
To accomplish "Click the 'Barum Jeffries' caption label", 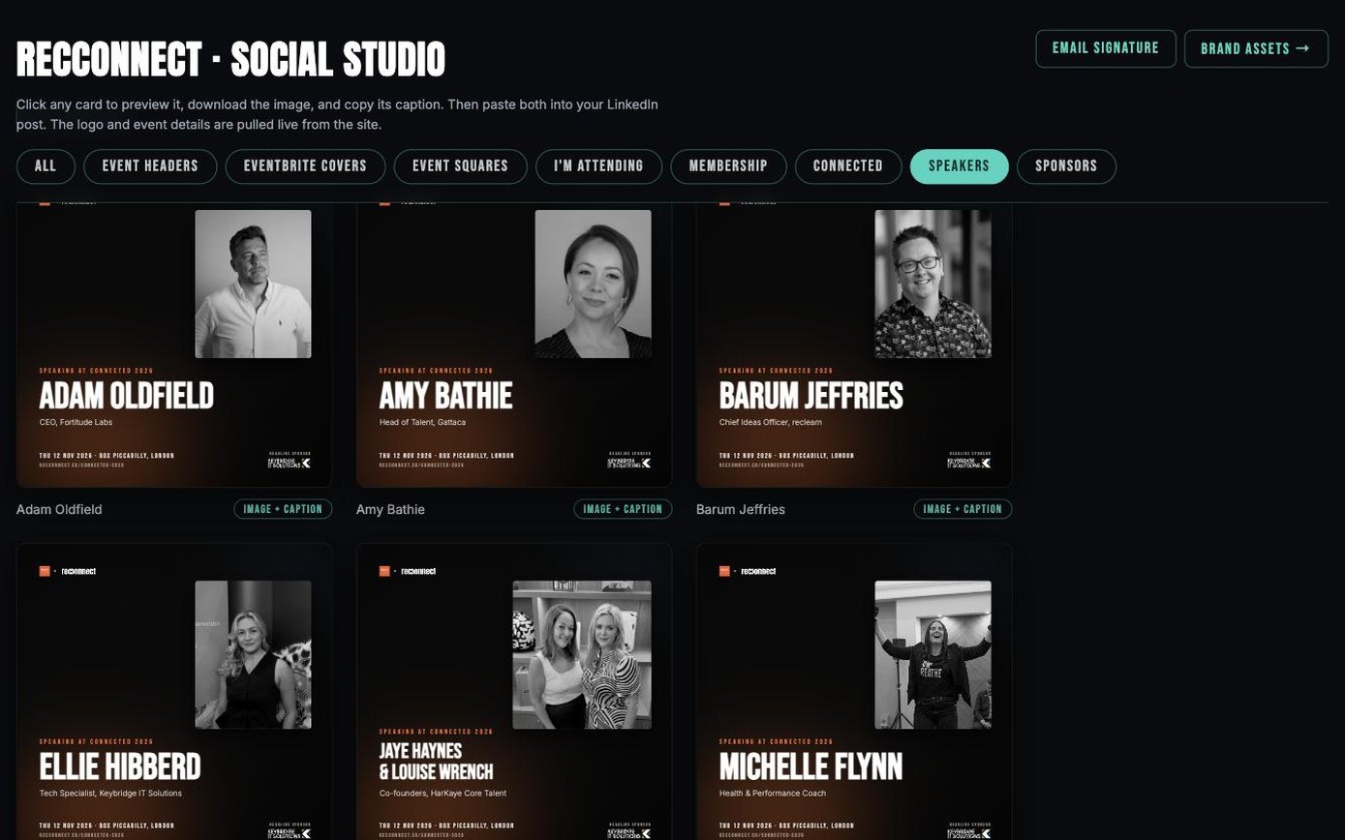I will coord(741,510).
